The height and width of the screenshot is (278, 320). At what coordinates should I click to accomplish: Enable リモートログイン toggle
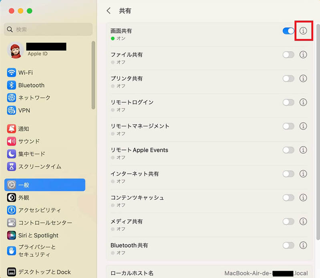[x=288, y=102]
